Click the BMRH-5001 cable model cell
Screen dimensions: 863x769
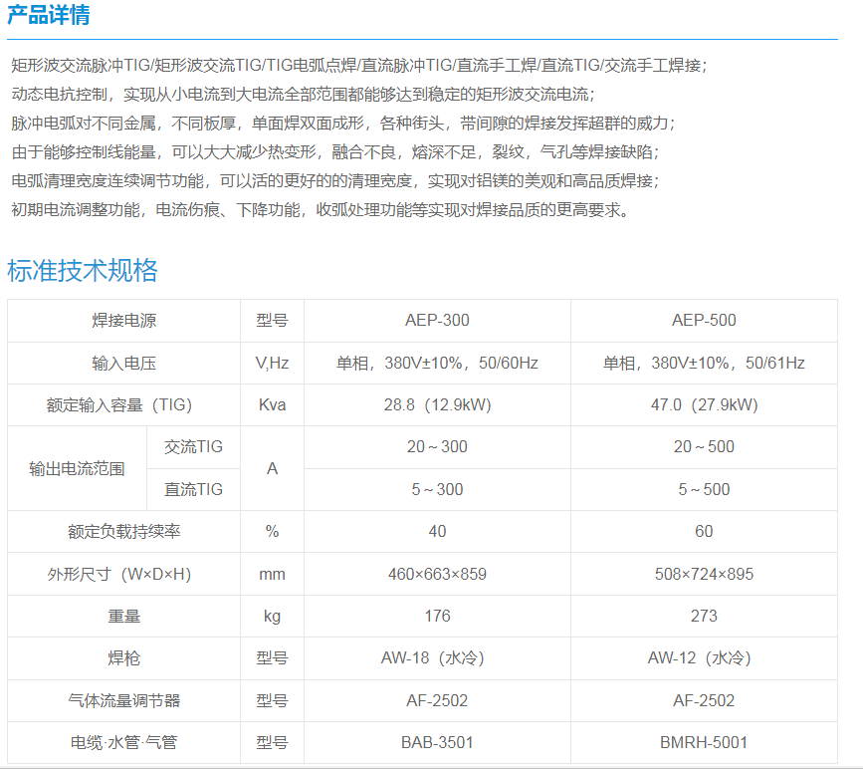coord(704,742)
